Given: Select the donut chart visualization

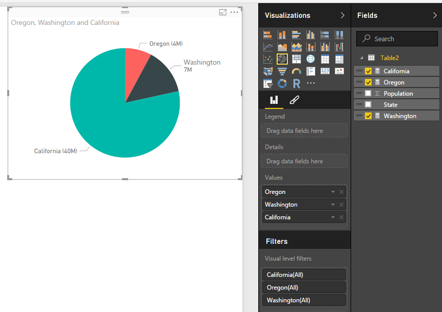Looking at the screenshot, I should coord(282,83).
